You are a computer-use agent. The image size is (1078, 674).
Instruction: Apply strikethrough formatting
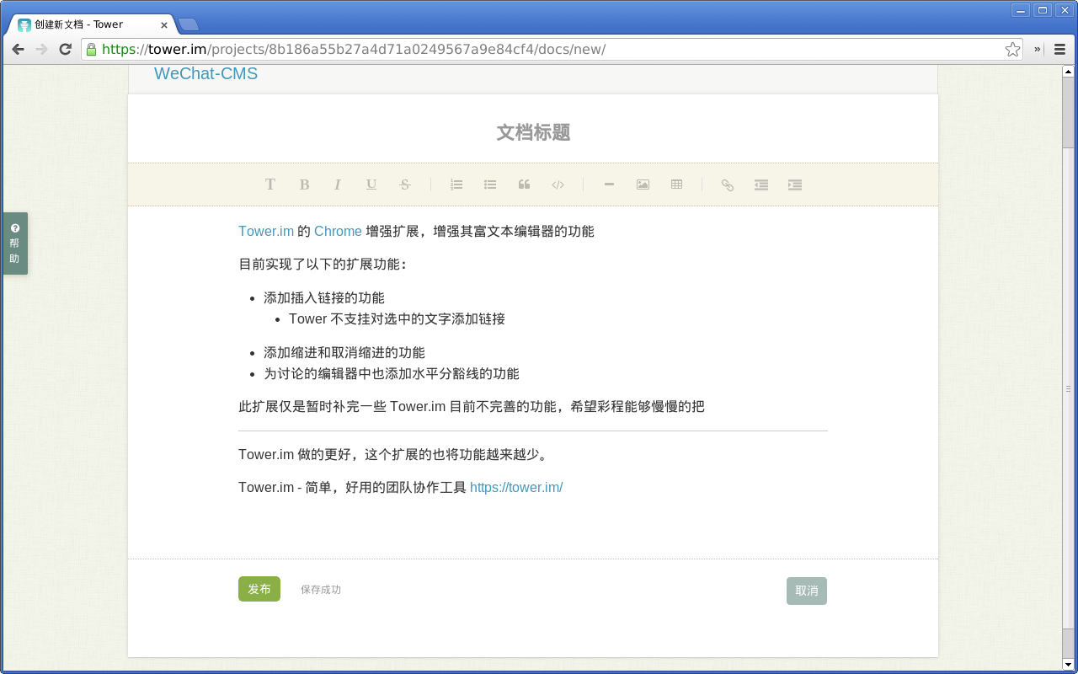pos(405,185)
